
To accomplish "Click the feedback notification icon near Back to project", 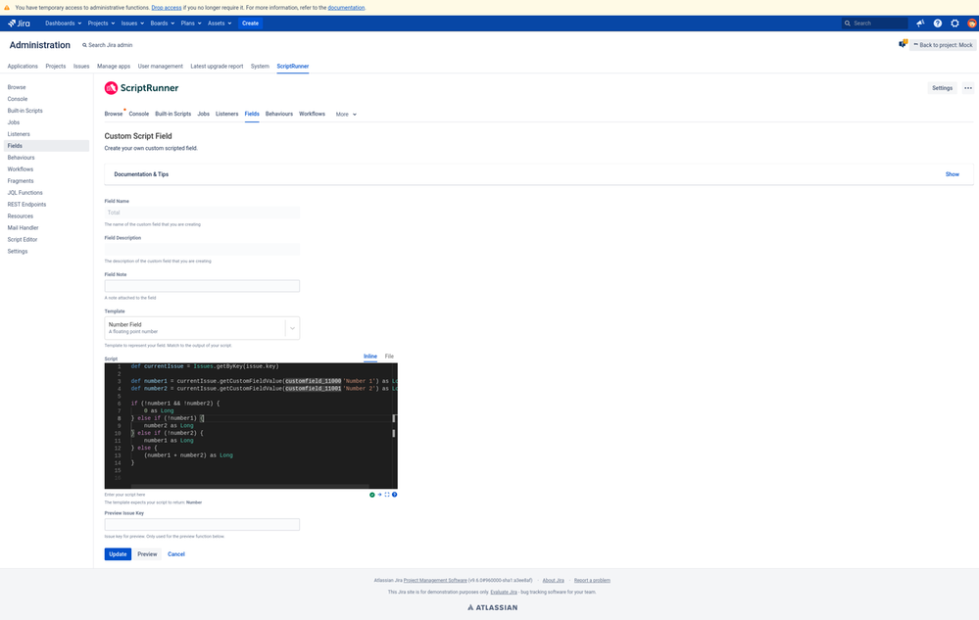I will (x=903, y=44).
